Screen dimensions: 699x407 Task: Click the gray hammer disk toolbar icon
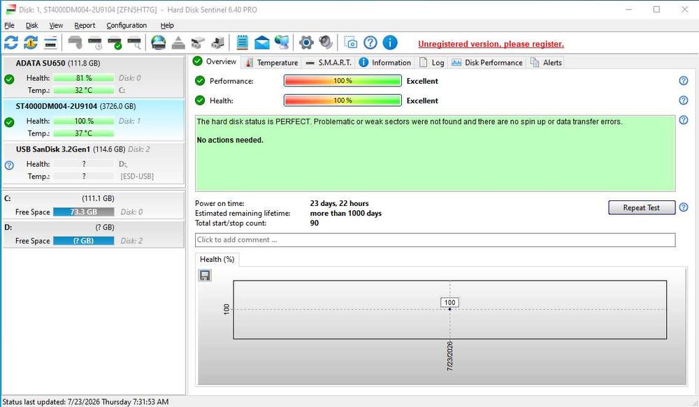tap(75, 43)
